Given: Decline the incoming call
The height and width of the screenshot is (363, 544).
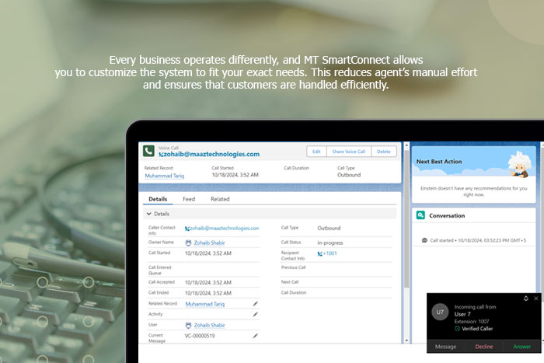Looking at the screenshot, I should pyautogui.click(x=484, y=347).
